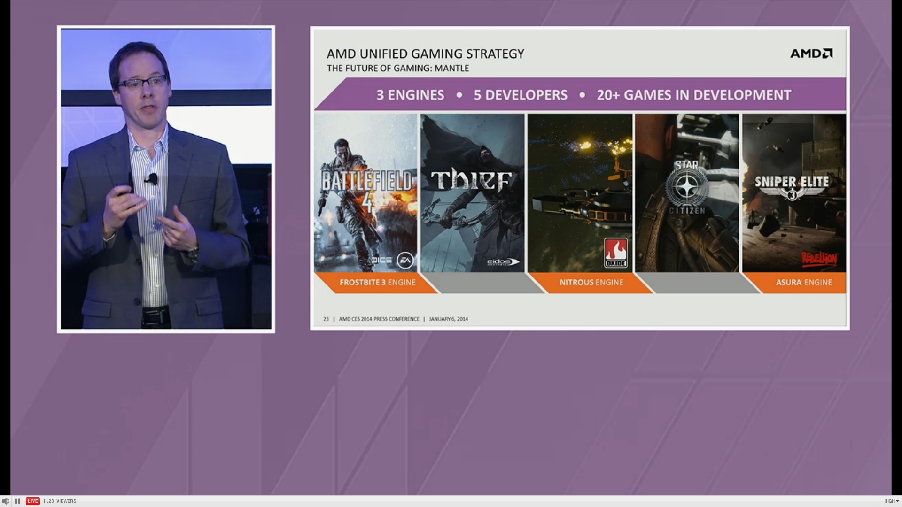Pause the live video stream
This screenshot has width=902, height=507.
tap(17, 501)
